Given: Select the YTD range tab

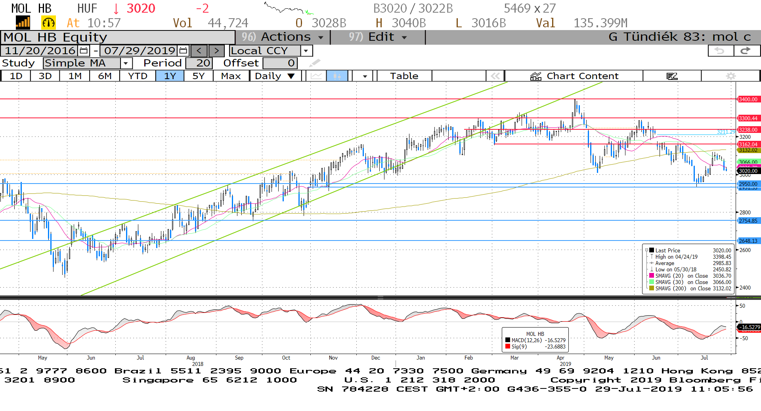Looking at the screenshot, I should tap(138, 76).
